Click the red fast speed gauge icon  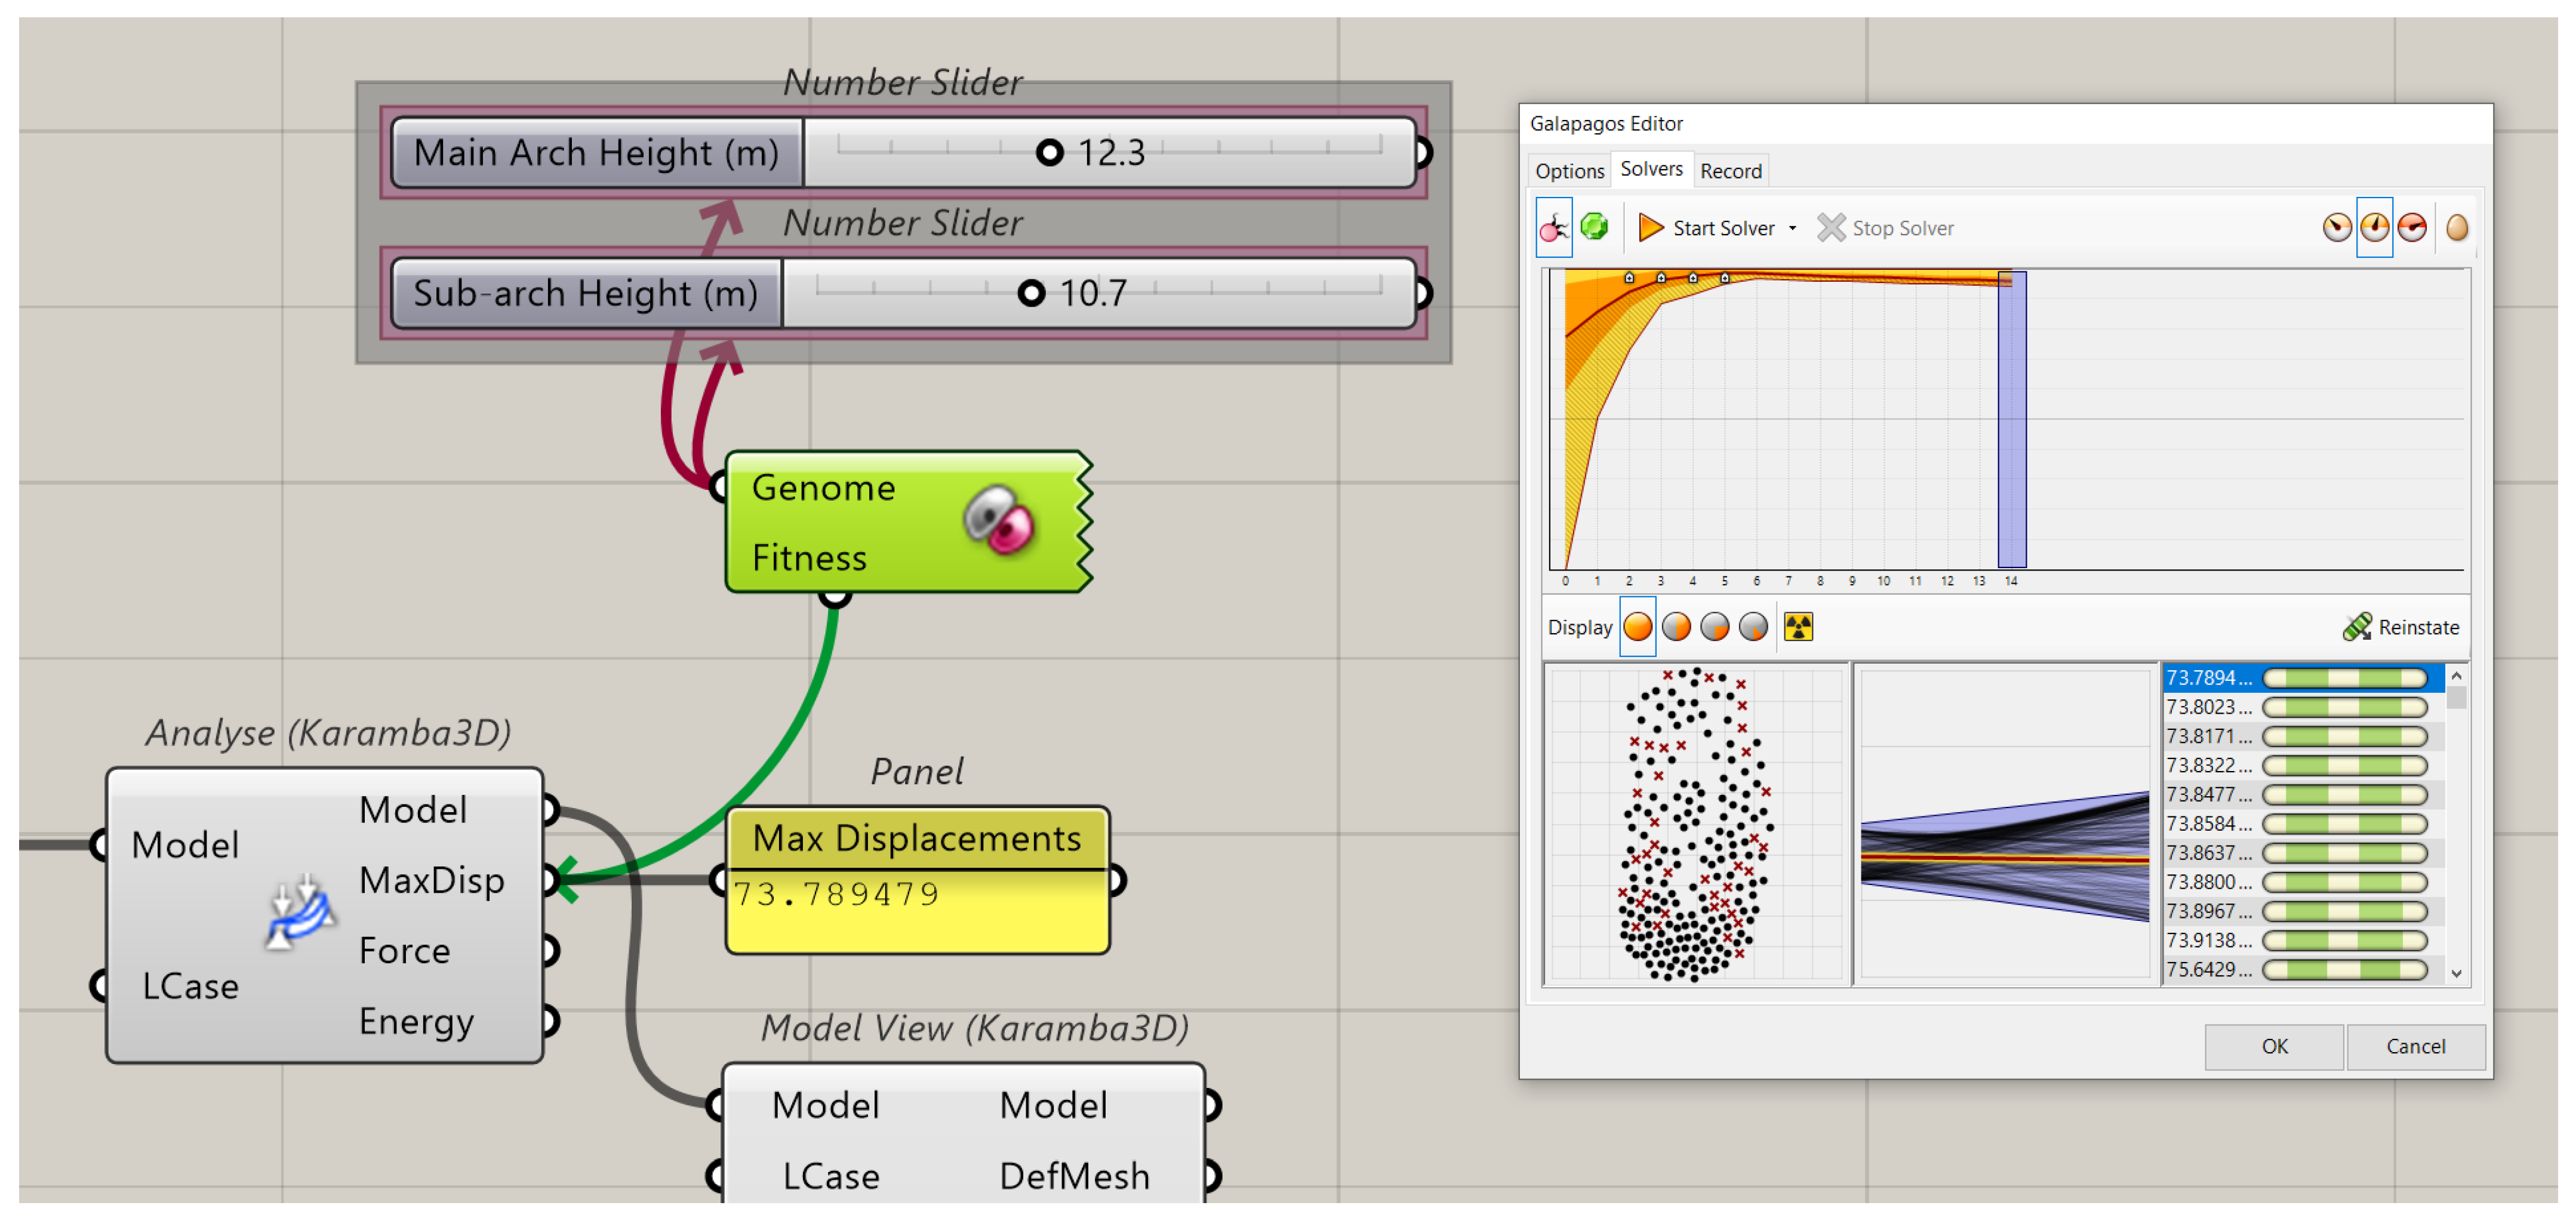[x=2411, y=228]
